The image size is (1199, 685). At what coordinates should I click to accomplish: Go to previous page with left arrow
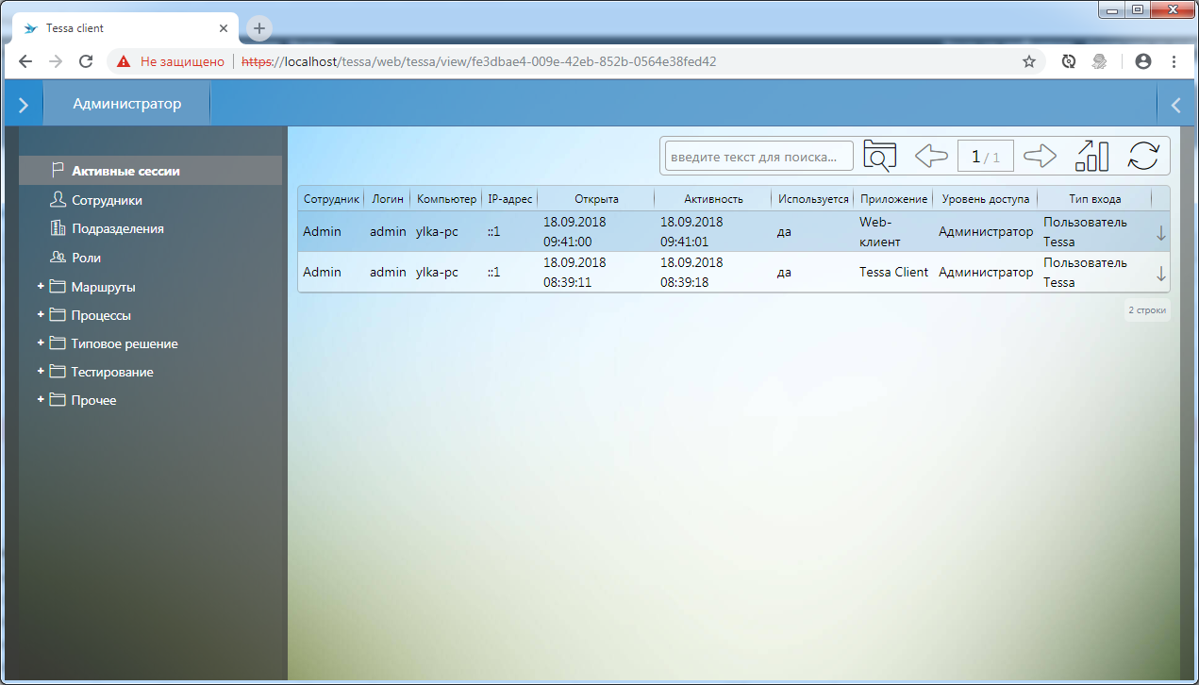click(x=931, y=156)
